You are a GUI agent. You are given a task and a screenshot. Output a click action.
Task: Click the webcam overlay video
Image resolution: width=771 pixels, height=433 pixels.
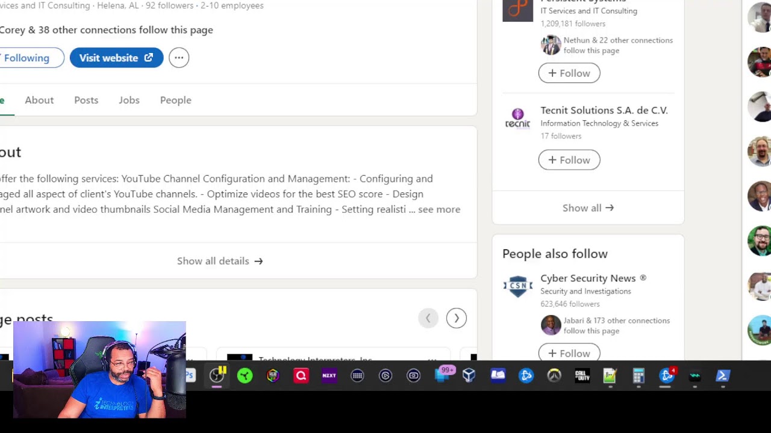coord(99,369)
